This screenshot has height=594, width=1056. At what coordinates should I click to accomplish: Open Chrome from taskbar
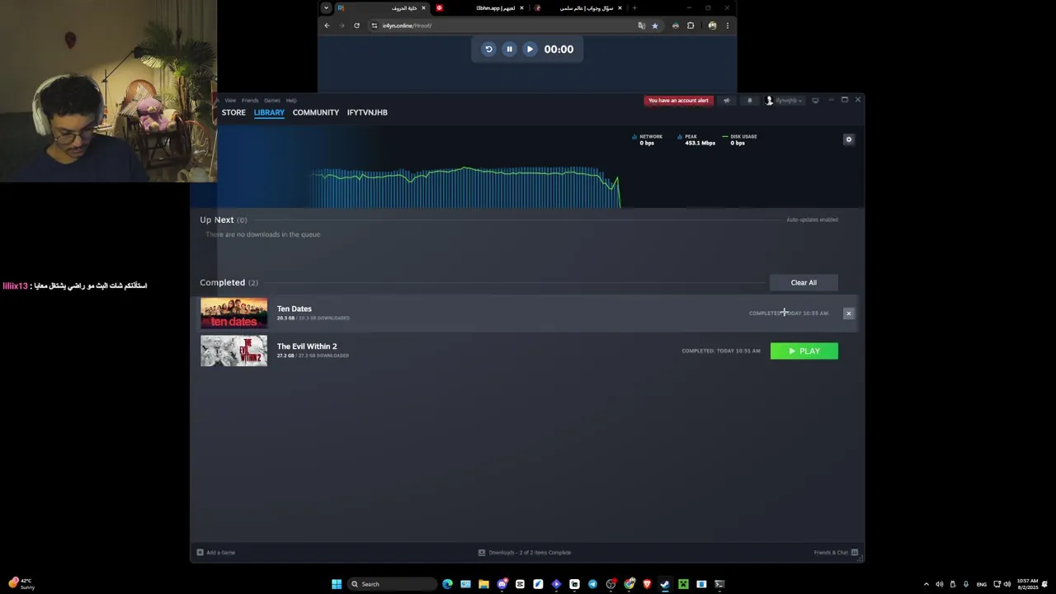point(629,584)
